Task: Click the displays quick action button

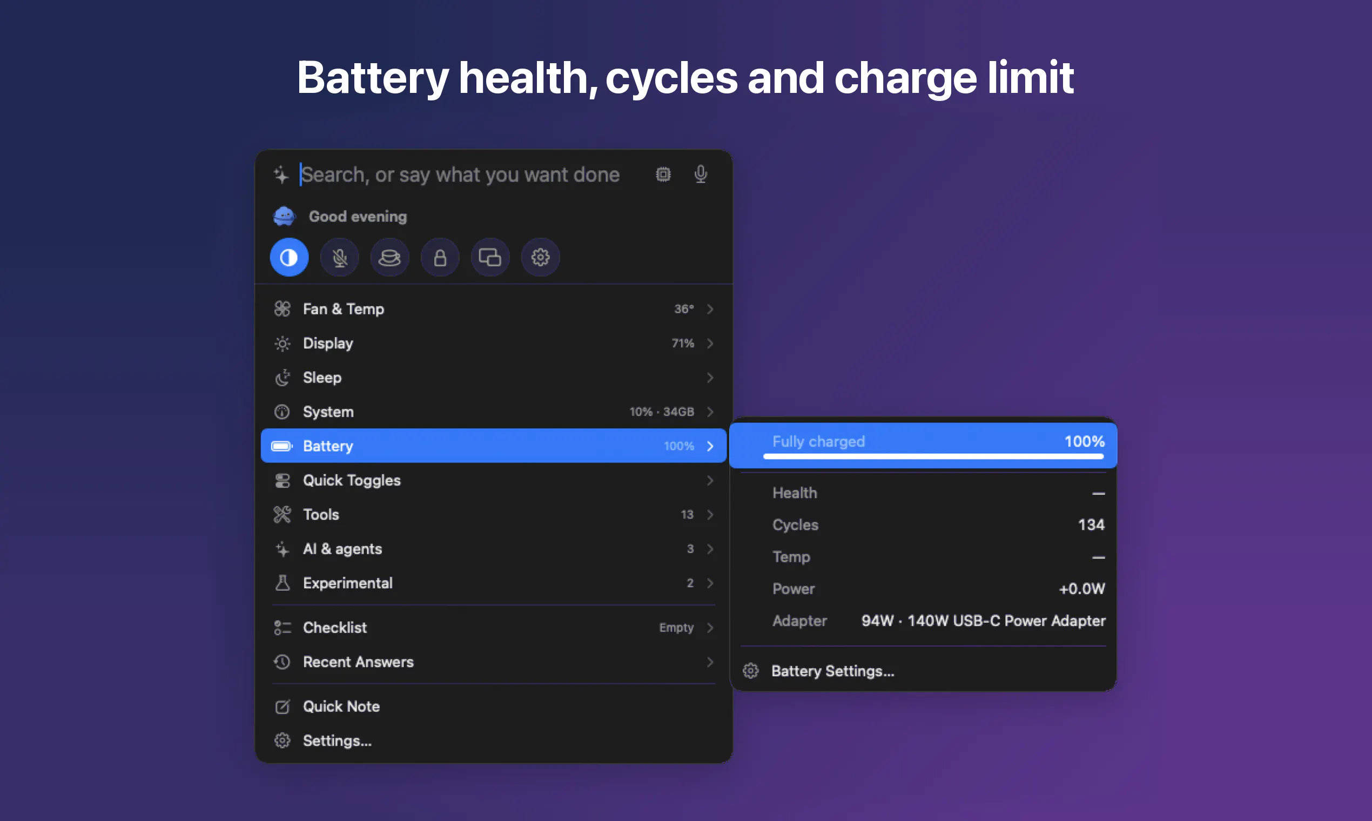Action: (490, 257)
